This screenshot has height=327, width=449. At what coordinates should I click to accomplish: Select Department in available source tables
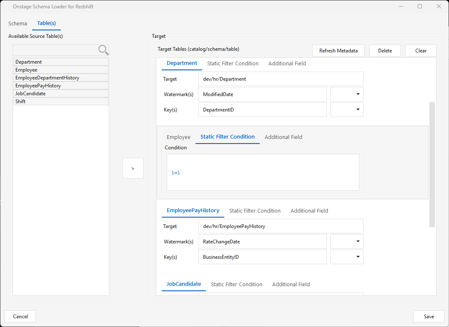pos(61,62)
